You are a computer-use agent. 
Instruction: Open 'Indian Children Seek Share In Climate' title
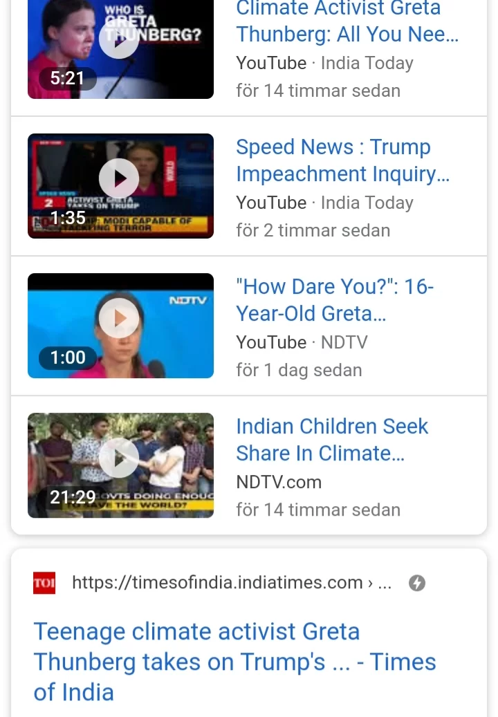332,440
